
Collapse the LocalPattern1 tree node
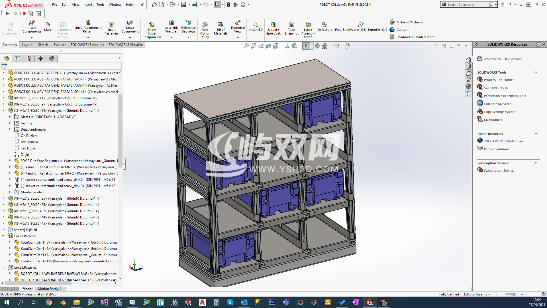(3, 236)
